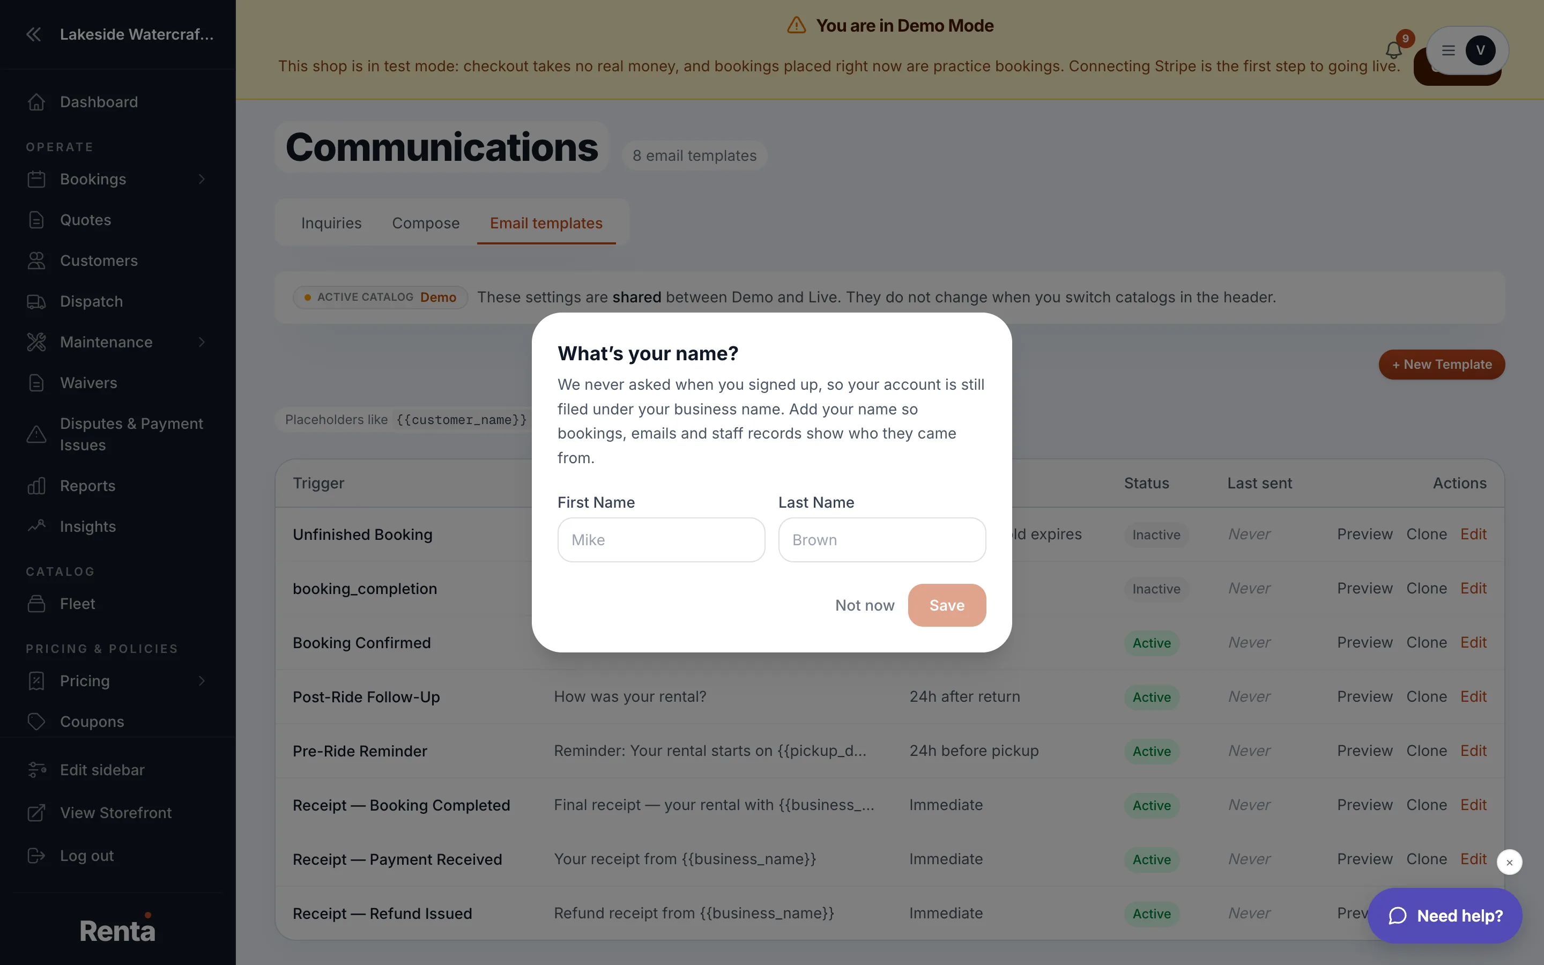Click the View Storefront external link icon
This screenshot has height=965, width=1544.
(x=36, y=813)
